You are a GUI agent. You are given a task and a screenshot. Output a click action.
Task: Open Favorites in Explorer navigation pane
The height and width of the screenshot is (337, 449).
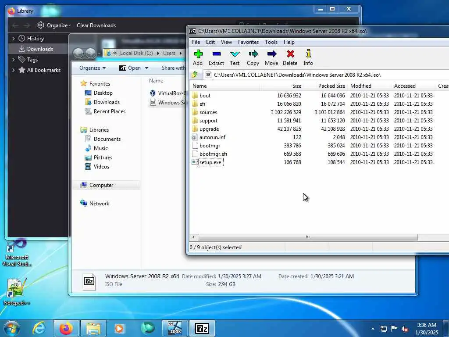tap(100, 84)
